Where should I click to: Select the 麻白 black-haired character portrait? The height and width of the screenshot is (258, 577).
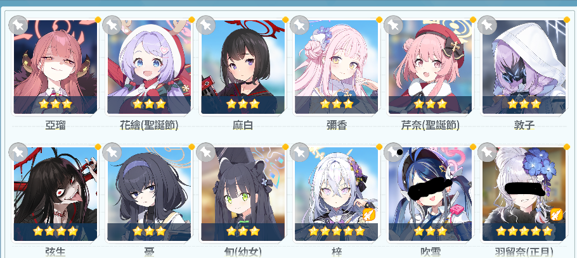pyautogui.click(x=243, y=67)
